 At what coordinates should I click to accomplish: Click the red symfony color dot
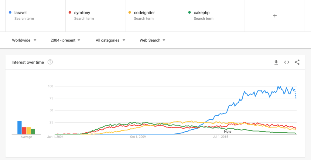pyautogui.click(x=70, y=12)
